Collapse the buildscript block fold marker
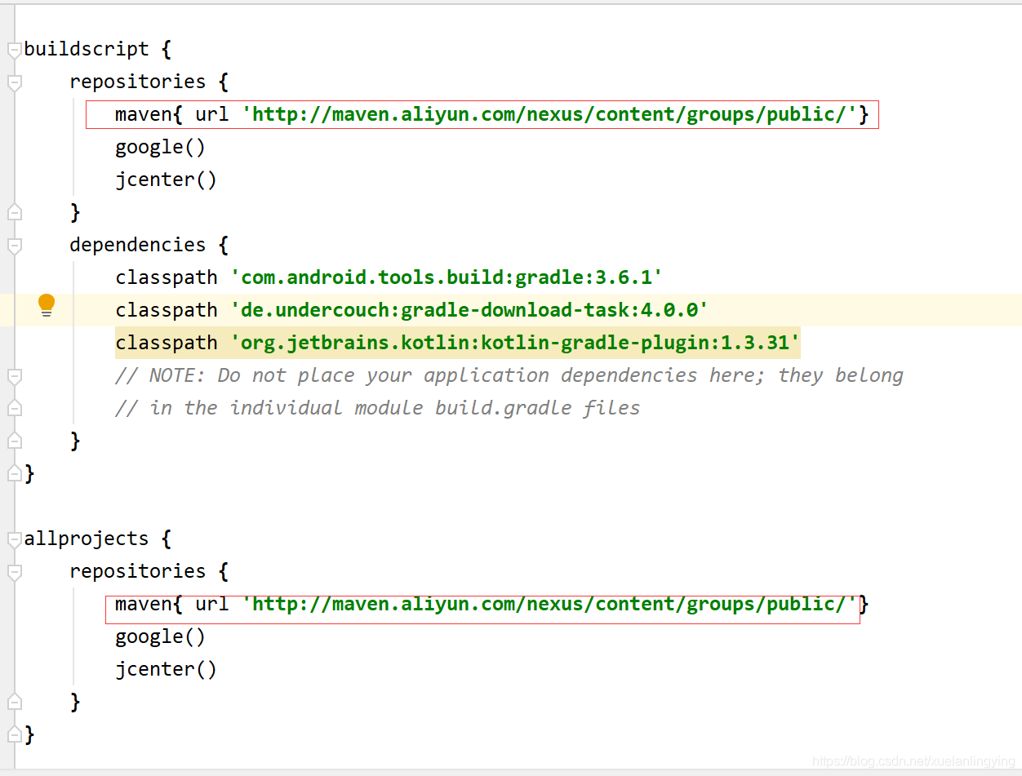1022x776 pixels. 14,50
